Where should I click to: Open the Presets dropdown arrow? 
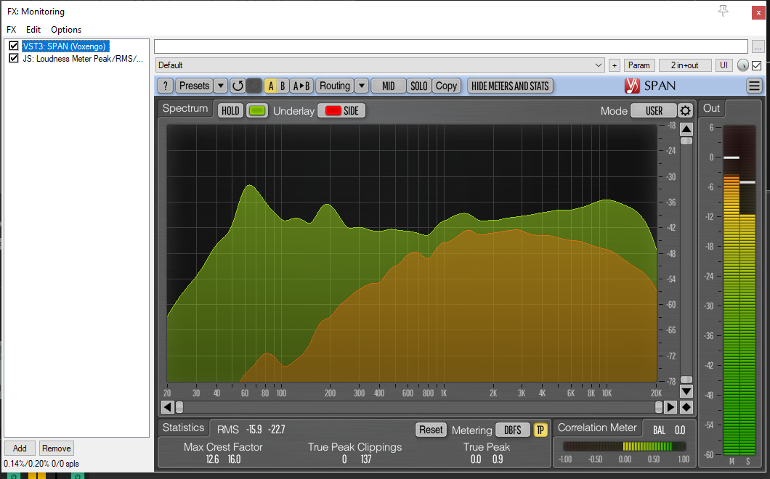pos(221,86)
